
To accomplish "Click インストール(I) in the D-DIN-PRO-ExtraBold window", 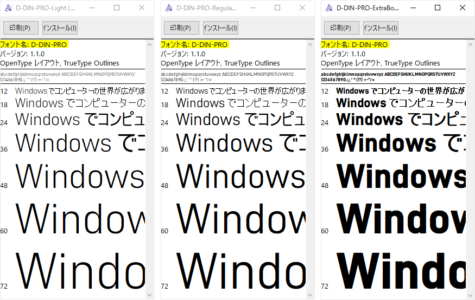I will point(381,28).
